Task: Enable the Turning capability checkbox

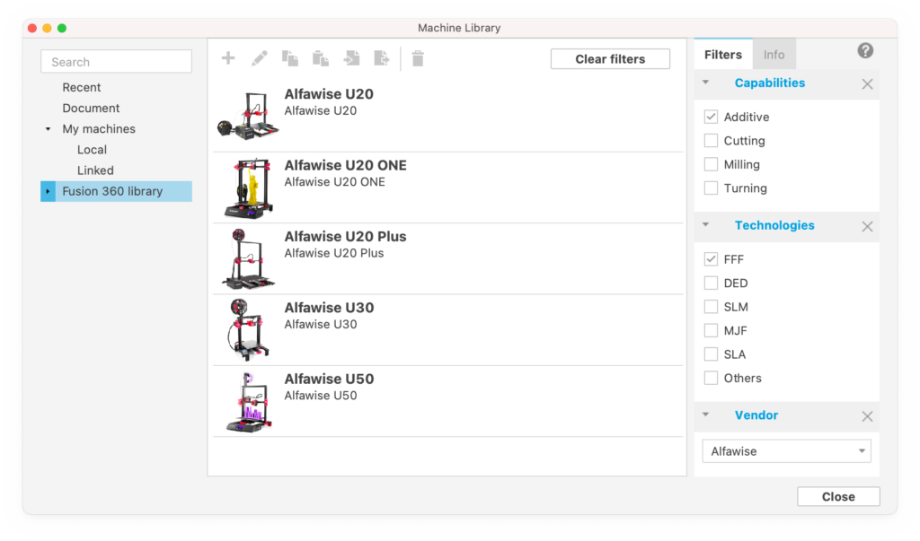Action: (711, 188)
